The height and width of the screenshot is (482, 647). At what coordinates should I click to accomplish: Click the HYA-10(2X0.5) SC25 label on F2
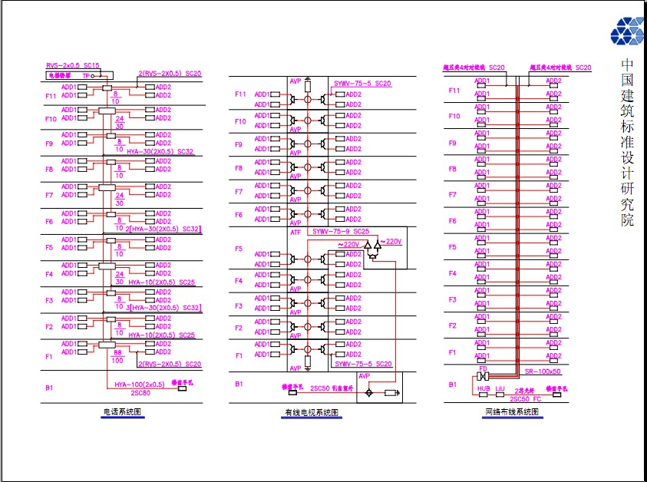(x=162, y=335)
